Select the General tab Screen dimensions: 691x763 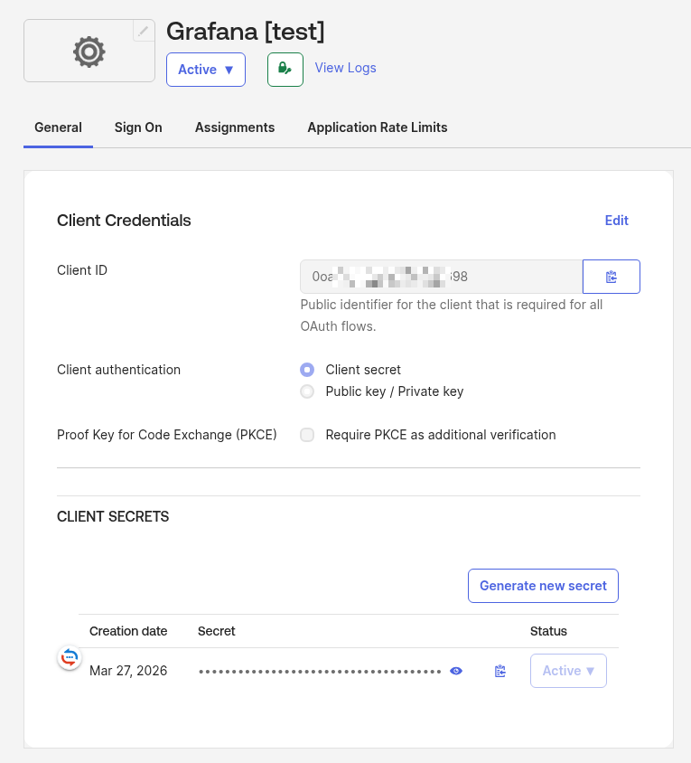(x=58, y=127)
